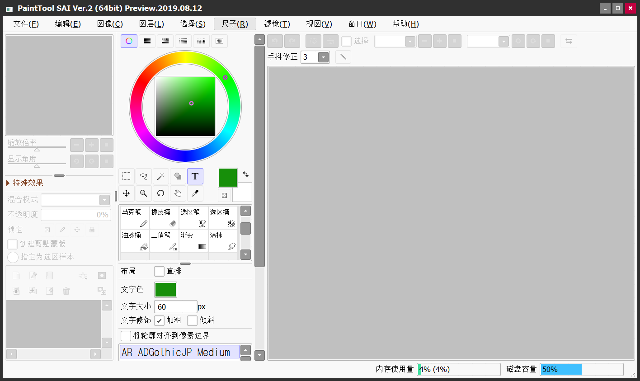
Task: Swap foreground and background colors
Action: 245,174
